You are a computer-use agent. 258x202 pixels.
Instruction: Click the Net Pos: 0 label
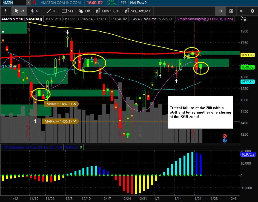pos(138,3)
